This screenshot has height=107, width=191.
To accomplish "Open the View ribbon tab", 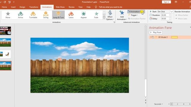I will [x=80, y=7].
